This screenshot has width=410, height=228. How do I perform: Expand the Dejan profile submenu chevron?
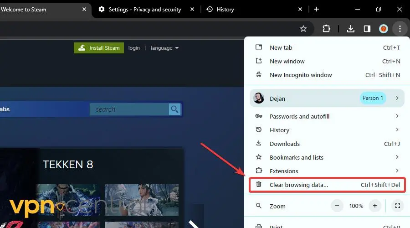coord(397,98)
